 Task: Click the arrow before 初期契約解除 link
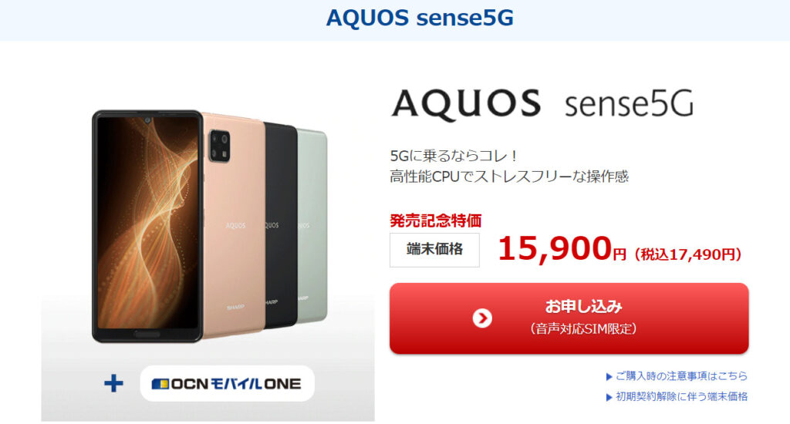(x=609, y=397)
